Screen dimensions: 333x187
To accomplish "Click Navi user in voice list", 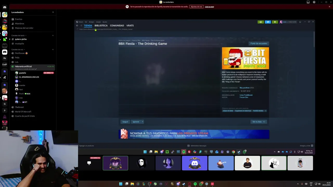I will click(21, 90).
